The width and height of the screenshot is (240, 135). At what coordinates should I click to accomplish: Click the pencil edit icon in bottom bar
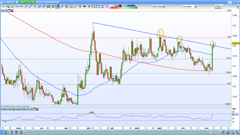point(7,132)
